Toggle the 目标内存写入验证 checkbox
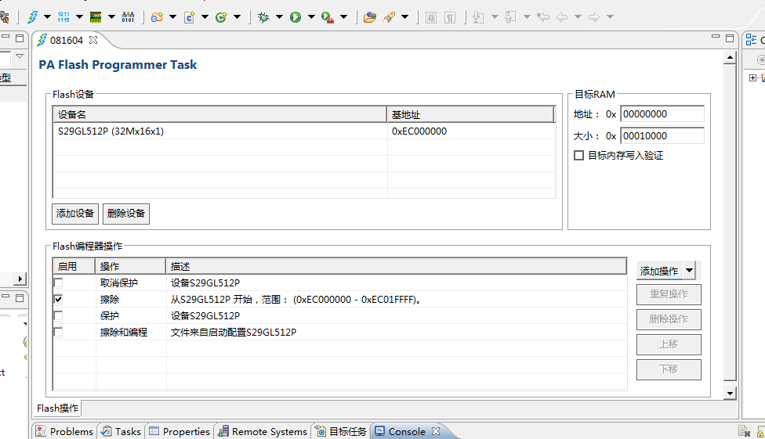The image size is (765, 439). point(578,156)
